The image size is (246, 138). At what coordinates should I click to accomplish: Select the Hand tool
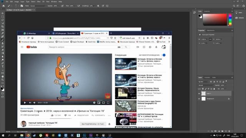[x=3, y=77]
